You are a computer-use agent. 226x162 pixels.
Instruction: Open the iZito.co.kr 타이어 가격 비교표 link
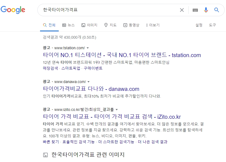(x=112, y=117)
